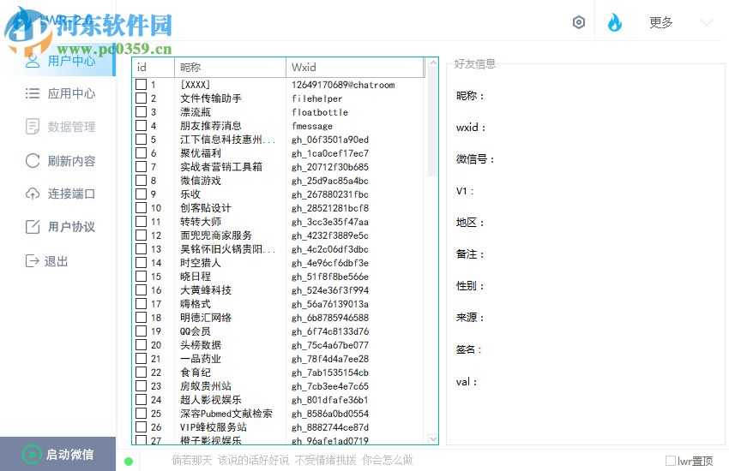Click the wxid filehelper cell
729x471 pixels.
[x=316, y=98]
